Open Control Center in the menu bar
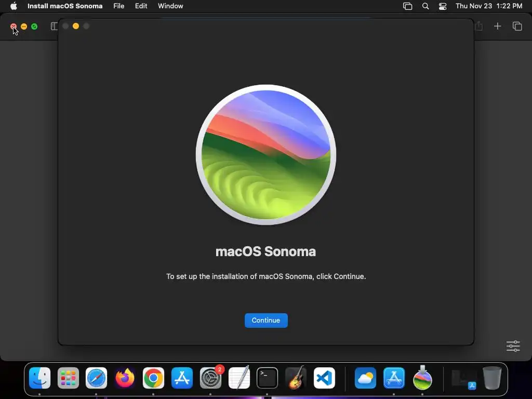532x399 pixels. click(443, 6)
